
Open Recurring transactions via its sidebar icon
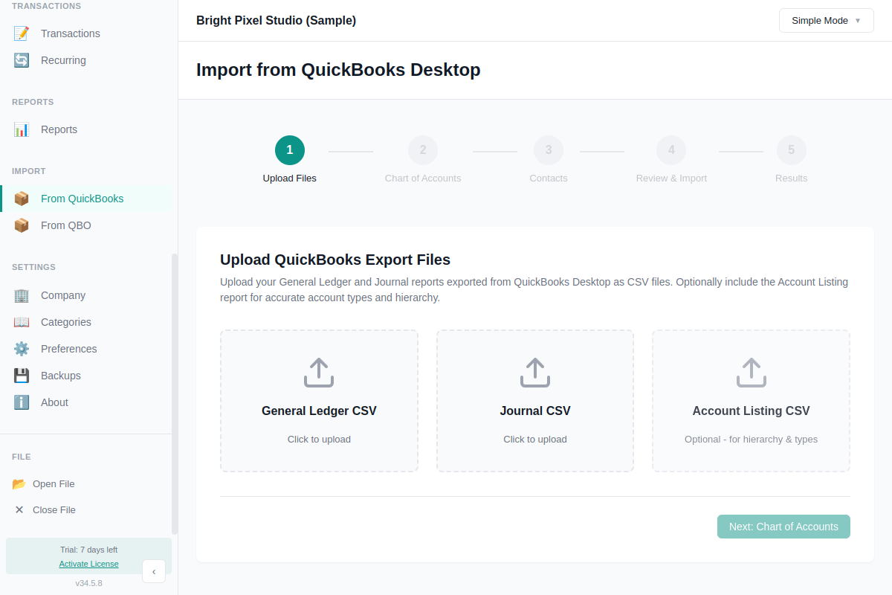click(x=20, y=59)
